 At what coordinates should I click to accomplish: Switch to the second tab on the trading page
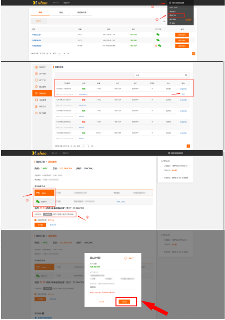click(x=61, y=12)
